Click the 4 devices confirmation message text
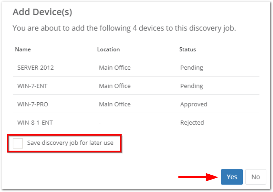273x192 pixels. click(x=124, y=28)
